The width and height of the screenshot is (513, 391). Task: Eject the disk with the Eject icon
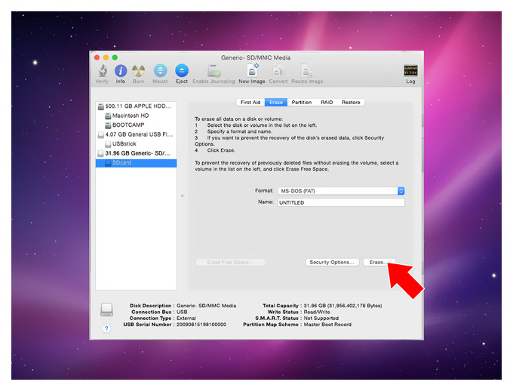click(x=182, y=71)
